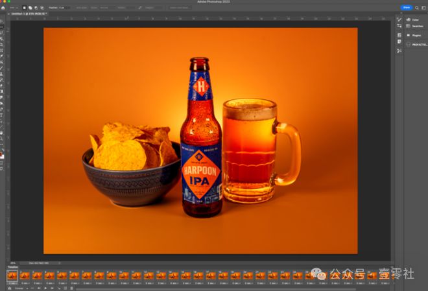The width and height of the screenshot is (428, 291).
Task: Open the Color panel
Action: click(x=412, y=19)
